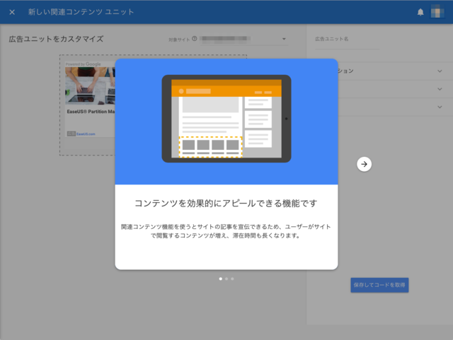
Task: Open the account avatar menu
Action: pos(437,12)
